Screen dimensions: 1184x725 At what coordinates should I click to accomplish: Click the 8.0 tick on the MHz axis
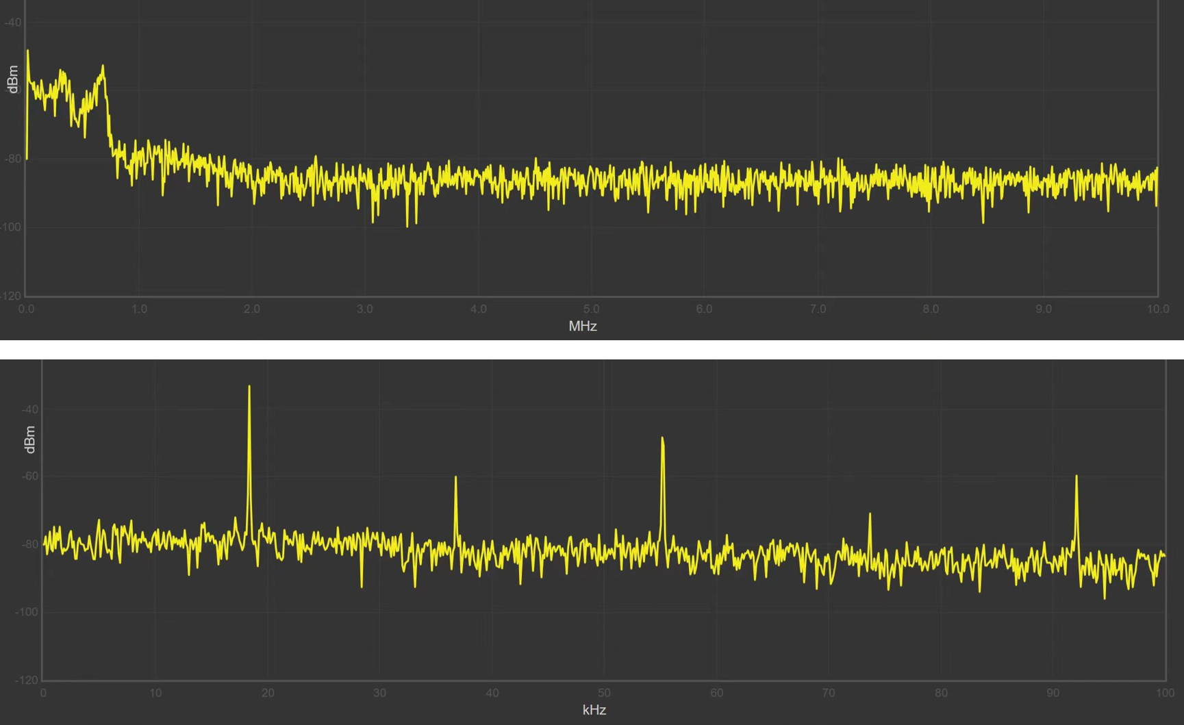pos(930,309)
